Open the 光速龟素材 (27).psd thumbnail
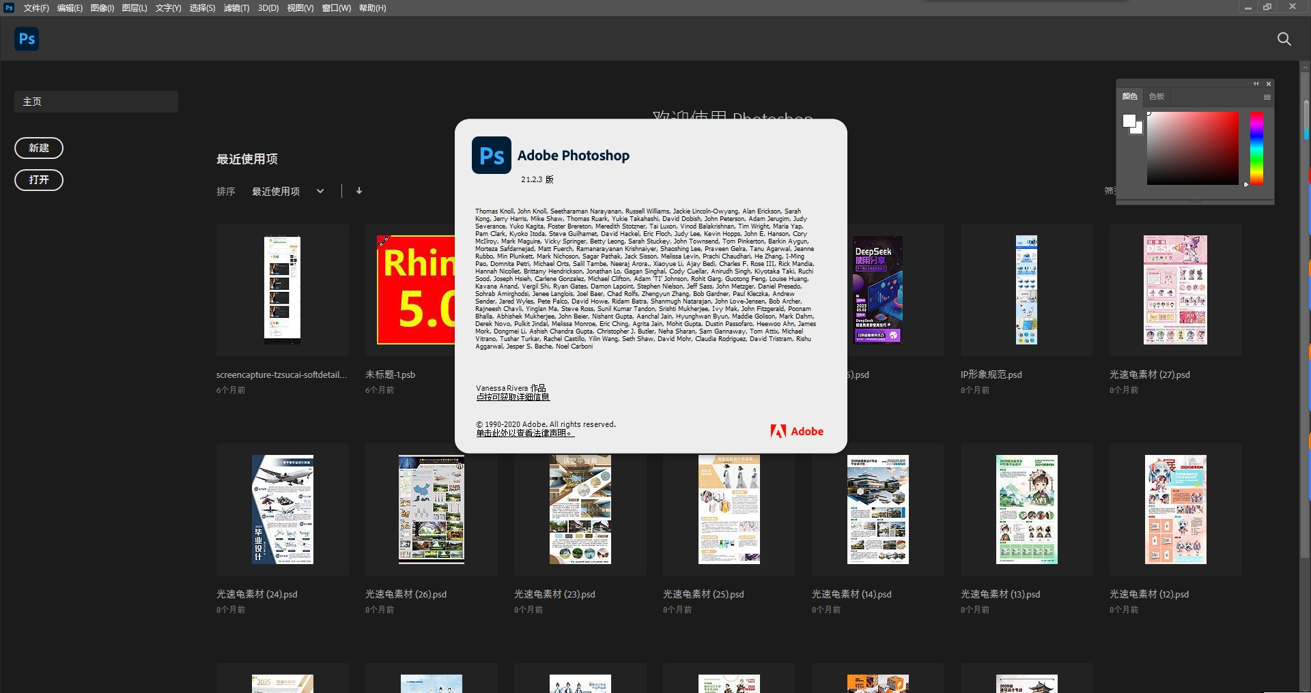This screenshot has height=693, width=1311. click(x=1175, y=289)
